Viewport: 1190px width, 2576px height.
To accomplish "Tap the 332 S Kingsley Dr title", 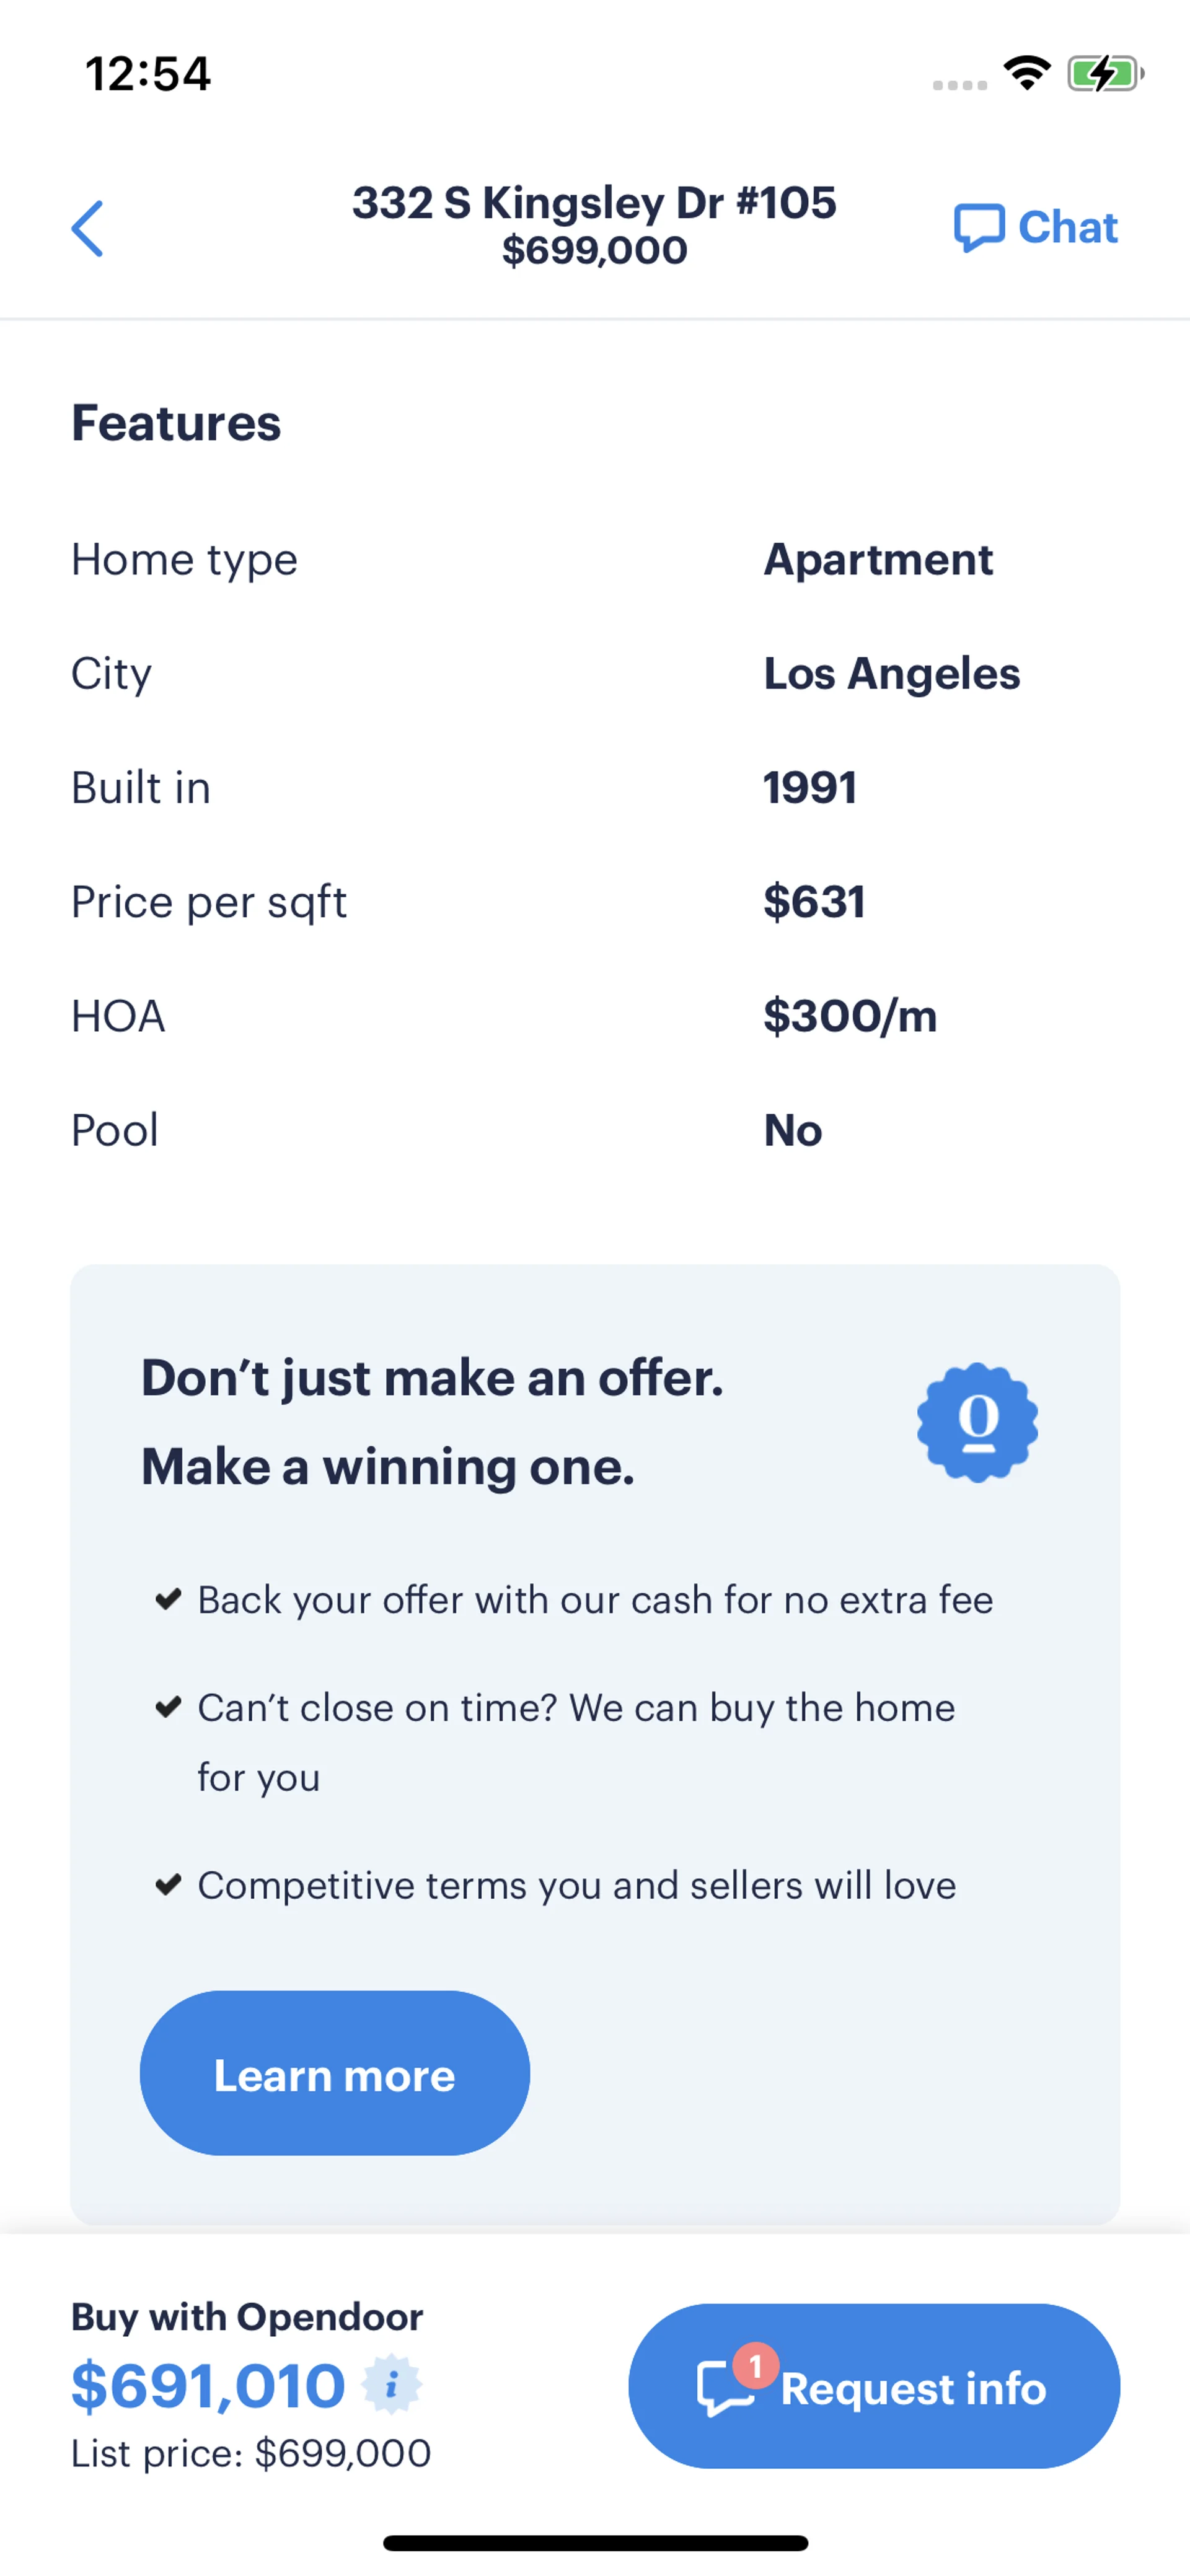I will tap(594, 203).
